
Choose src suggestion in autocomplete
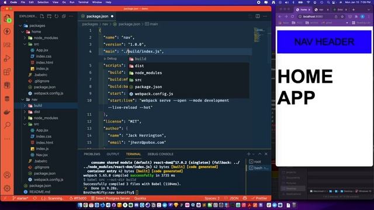pos(188,80)
